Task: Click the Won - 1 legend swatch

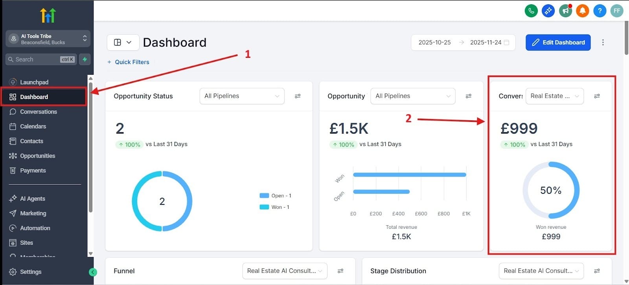Action: coord(264,207)
